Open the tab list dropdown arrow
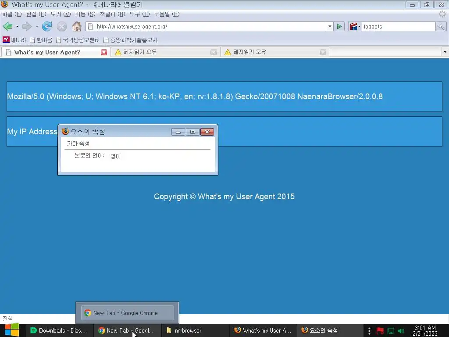Image resolution: width=449 pixels, height=337 pixels. (445, 52)
